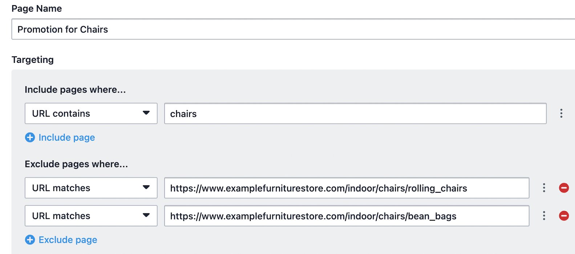Open three-dot menu for the bean_bags rule
The image size is (575, 254).
[544, 216]
